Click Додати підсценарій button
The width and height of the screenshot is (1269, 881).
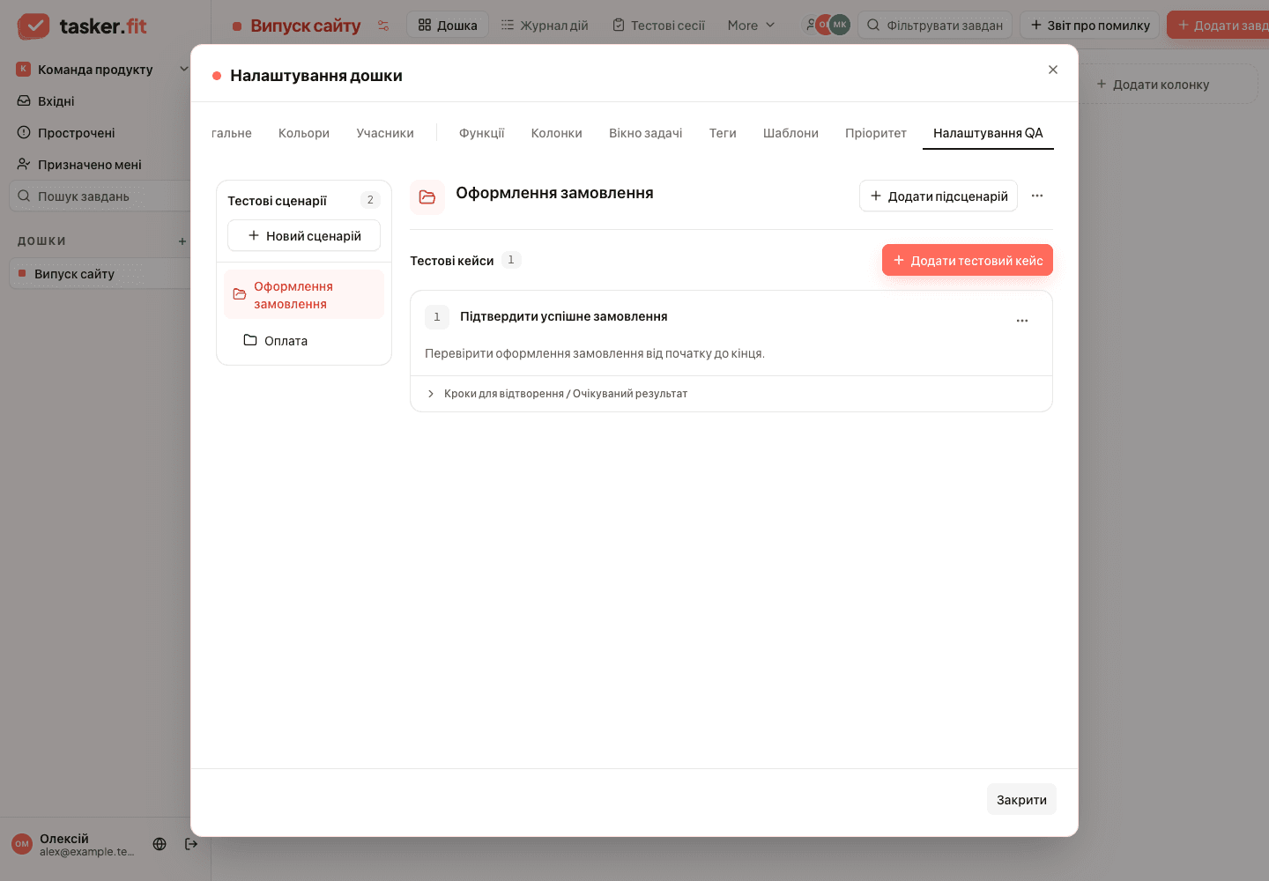click(x=939, y=196)
